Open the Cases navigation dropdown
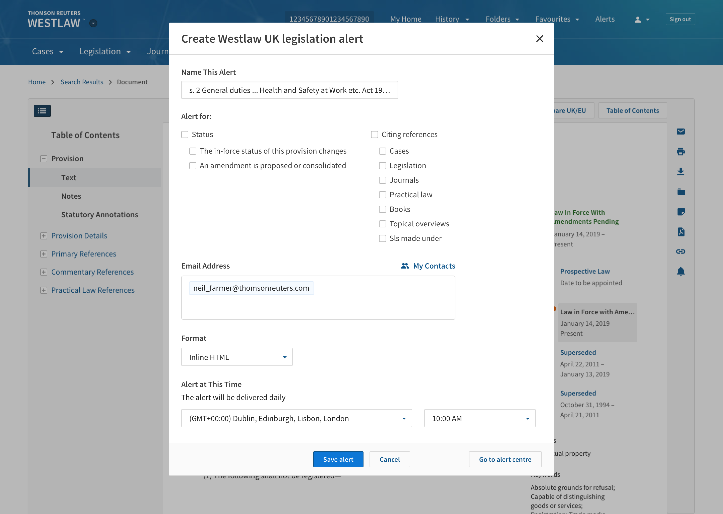 (47, 51)
